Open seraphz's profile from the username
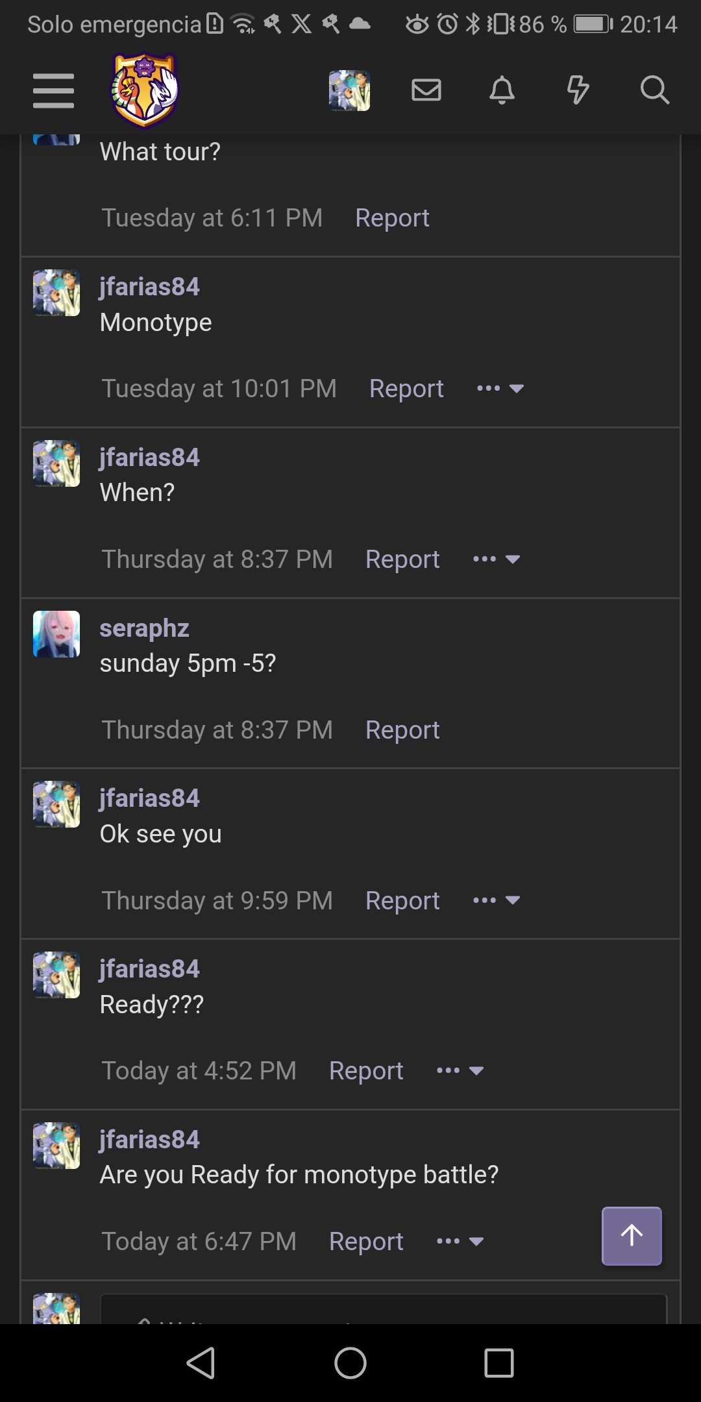 144,628
